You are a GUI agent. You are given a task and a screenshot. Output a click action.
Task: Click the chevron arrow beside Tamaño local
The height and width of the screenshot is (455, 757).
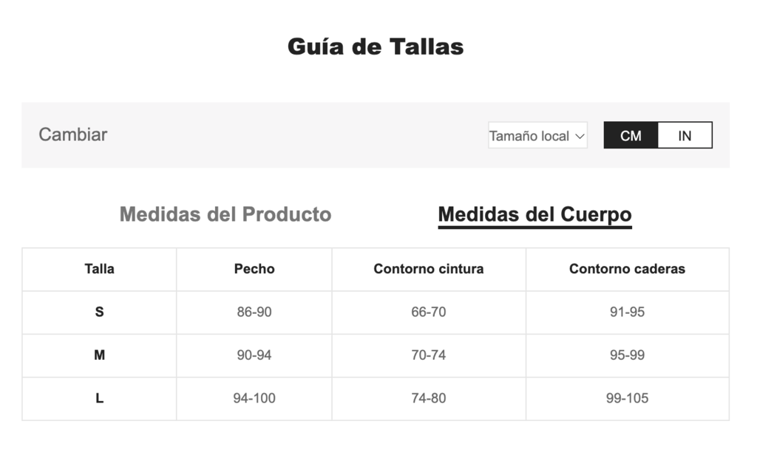click(x=580, y=137)
